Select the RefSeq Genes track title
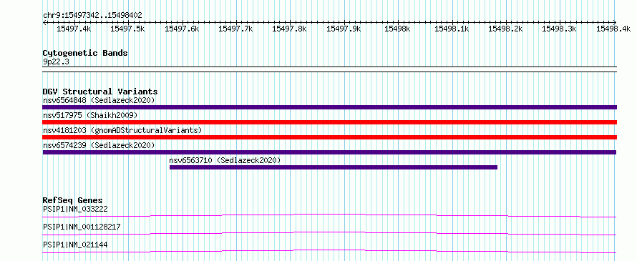Image resolution: width=637 pixels, height=261 pixels. 72,200
